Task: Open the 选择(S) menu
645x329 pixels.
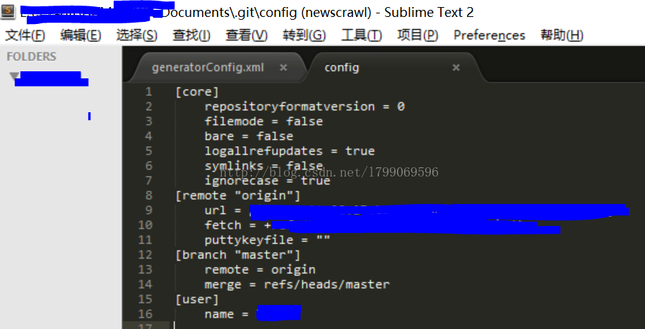Action: pos(136,35)
